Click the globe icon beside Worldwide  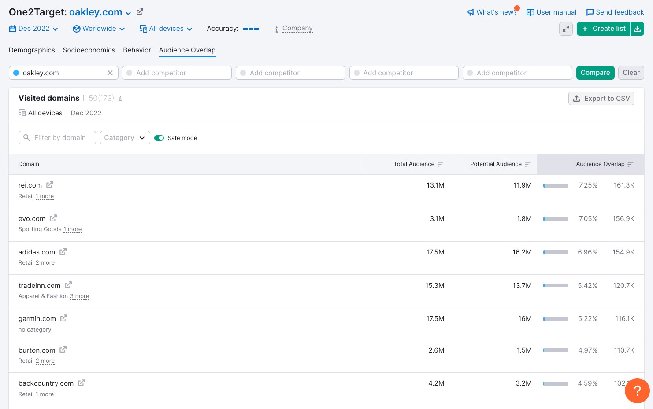click(77, 29)
